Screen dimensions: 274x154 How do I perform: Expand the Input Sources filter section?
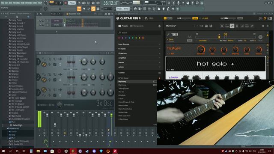[x=139, y=44]
